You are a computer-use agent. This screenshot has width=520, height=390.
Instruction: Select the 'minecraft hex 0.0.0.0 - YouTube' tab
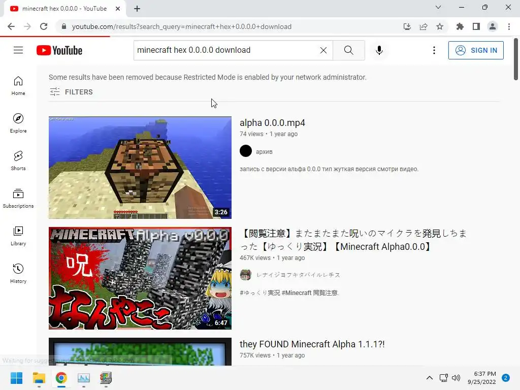pyautogui.click(x=64, y=9)
